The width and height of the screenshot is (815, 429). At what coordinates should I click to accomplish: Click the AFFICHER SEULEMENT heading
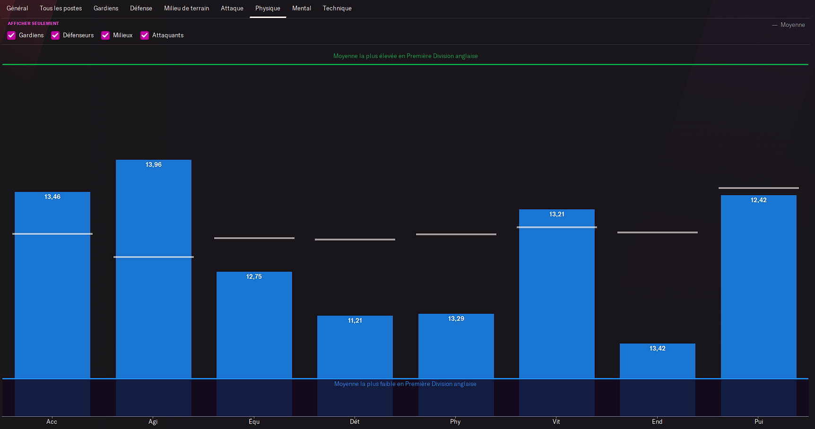point(34,24)
